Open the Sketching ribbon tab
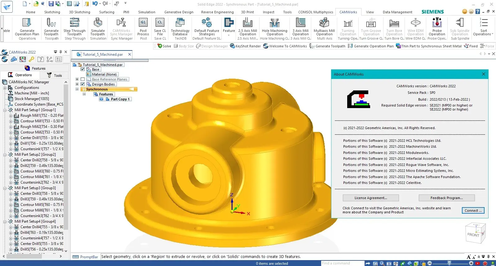 [52, 12]
